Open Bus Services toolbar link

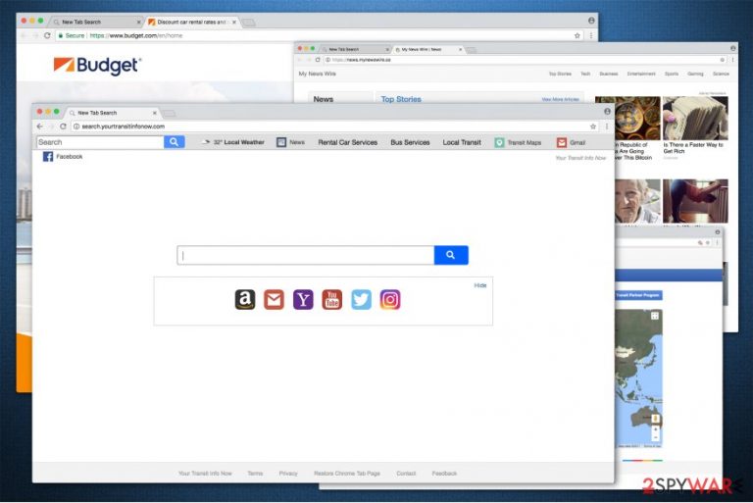point(410,142)
